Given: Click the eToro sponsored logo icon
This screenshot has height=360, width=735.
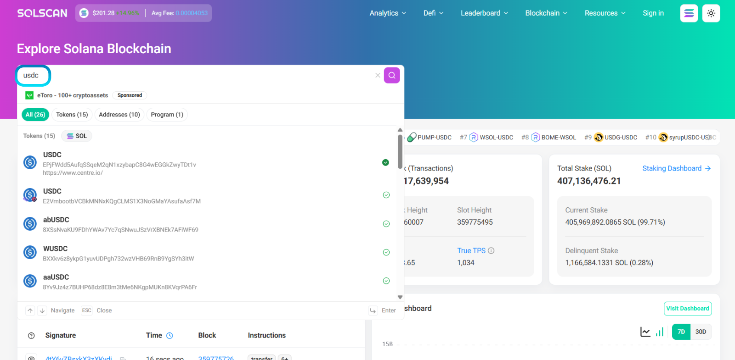Looking at the screenshot, I should click(x=29, y=95).
